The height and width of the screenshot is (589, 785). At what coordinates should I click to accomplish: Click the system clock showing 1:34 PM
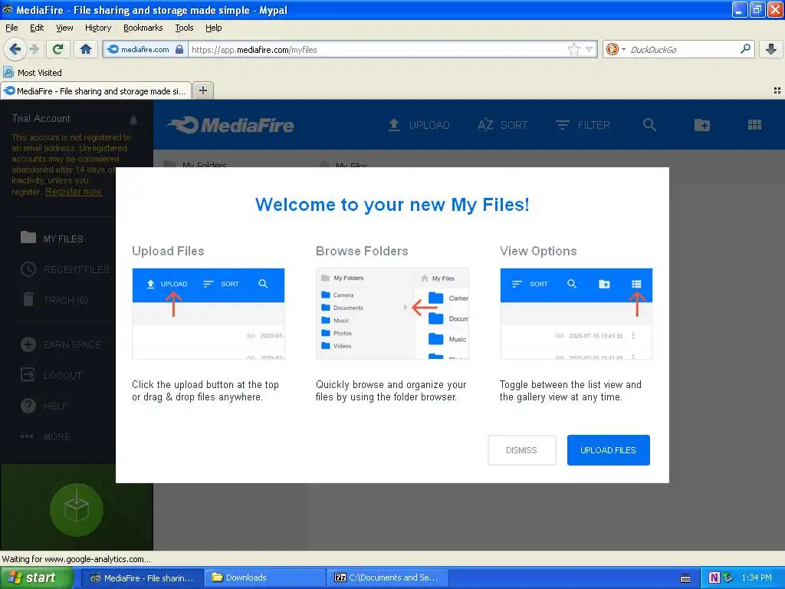757,578
